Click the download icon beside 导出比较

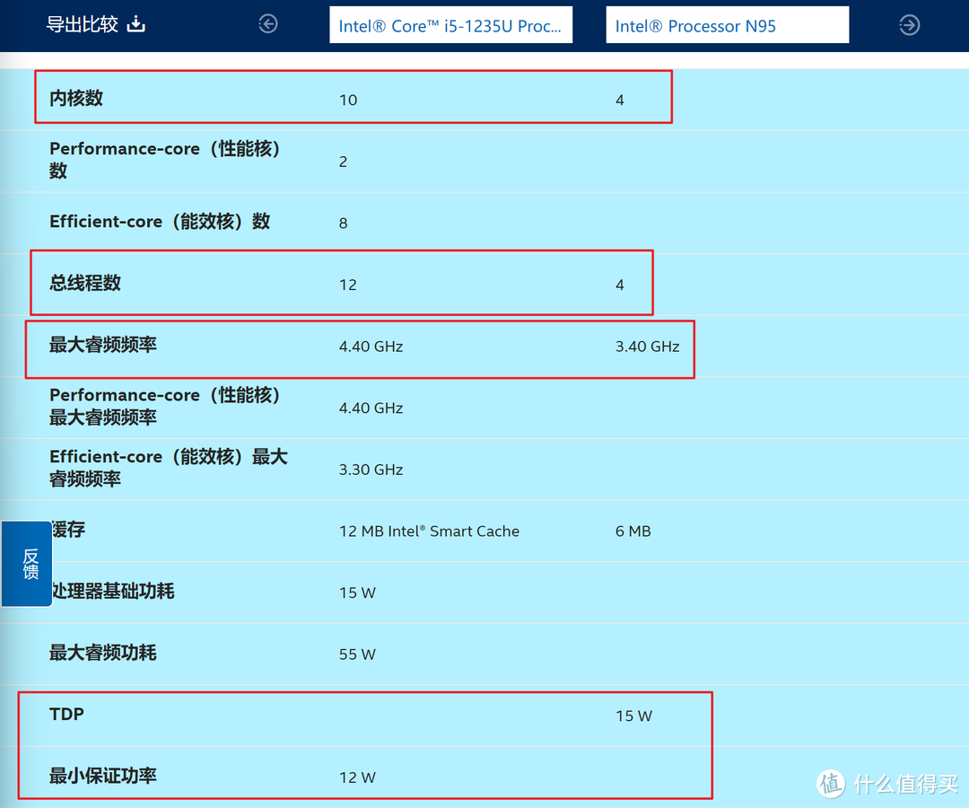point(135,24)
